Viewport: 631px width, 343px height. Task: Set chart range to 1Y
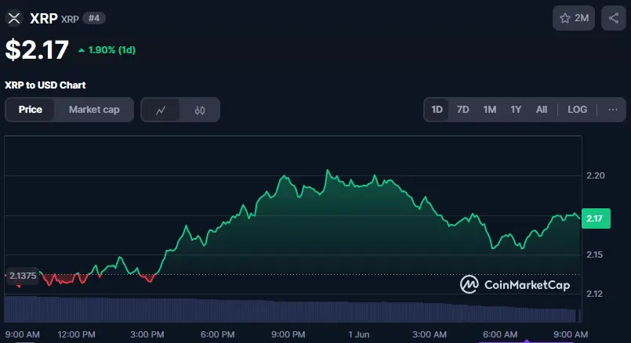click(516, 110)
